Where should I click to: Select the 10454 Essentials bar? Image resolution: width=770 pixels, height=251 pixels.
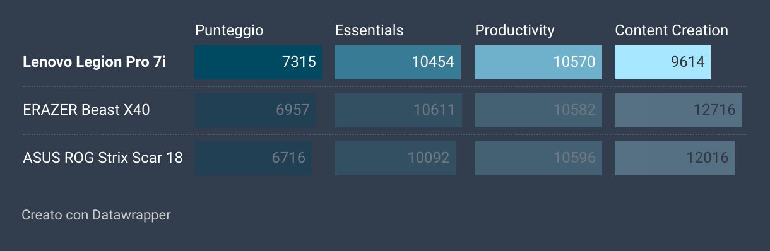pyautogui.click(x=398, y=62)
